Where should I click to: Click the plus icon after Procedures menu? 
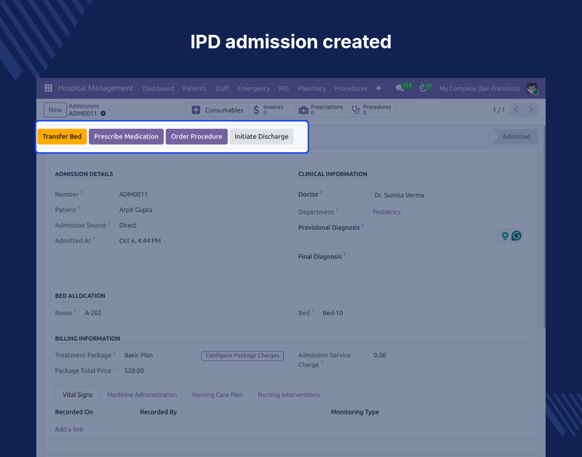pyautogui.click(x=378, y=88)
